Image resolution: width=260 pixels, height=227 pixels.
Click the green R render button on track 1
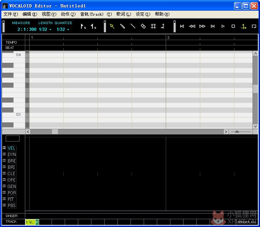click(37, 222)
